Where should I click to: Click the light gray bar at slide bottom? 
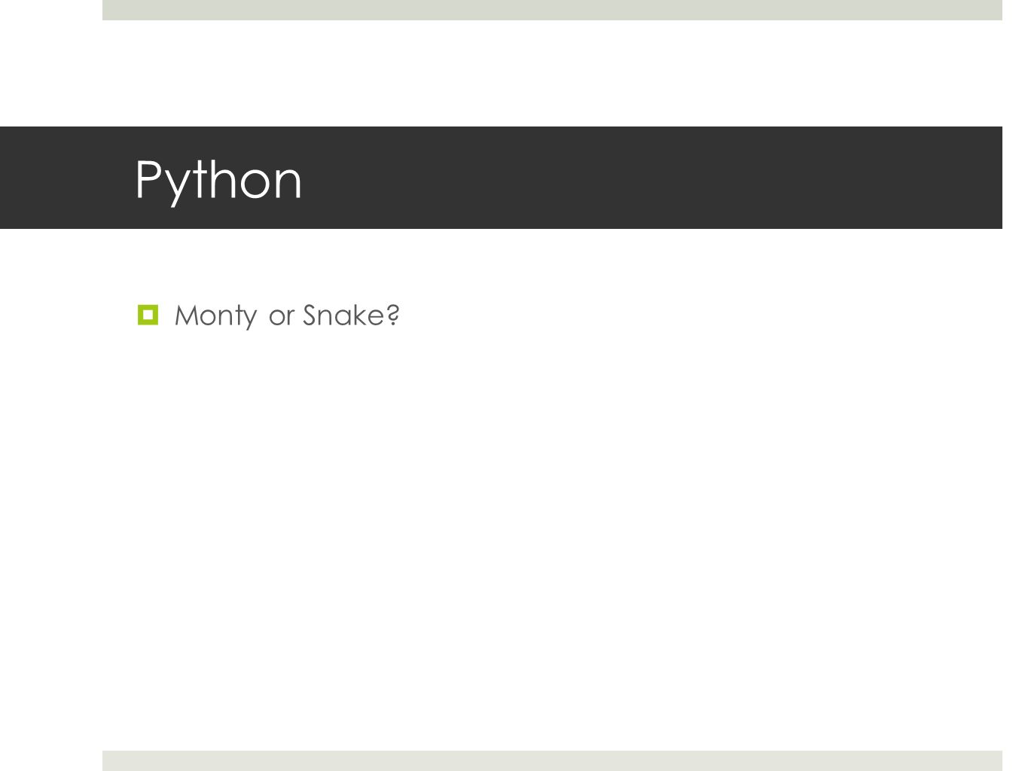click(x=552, y=760)
